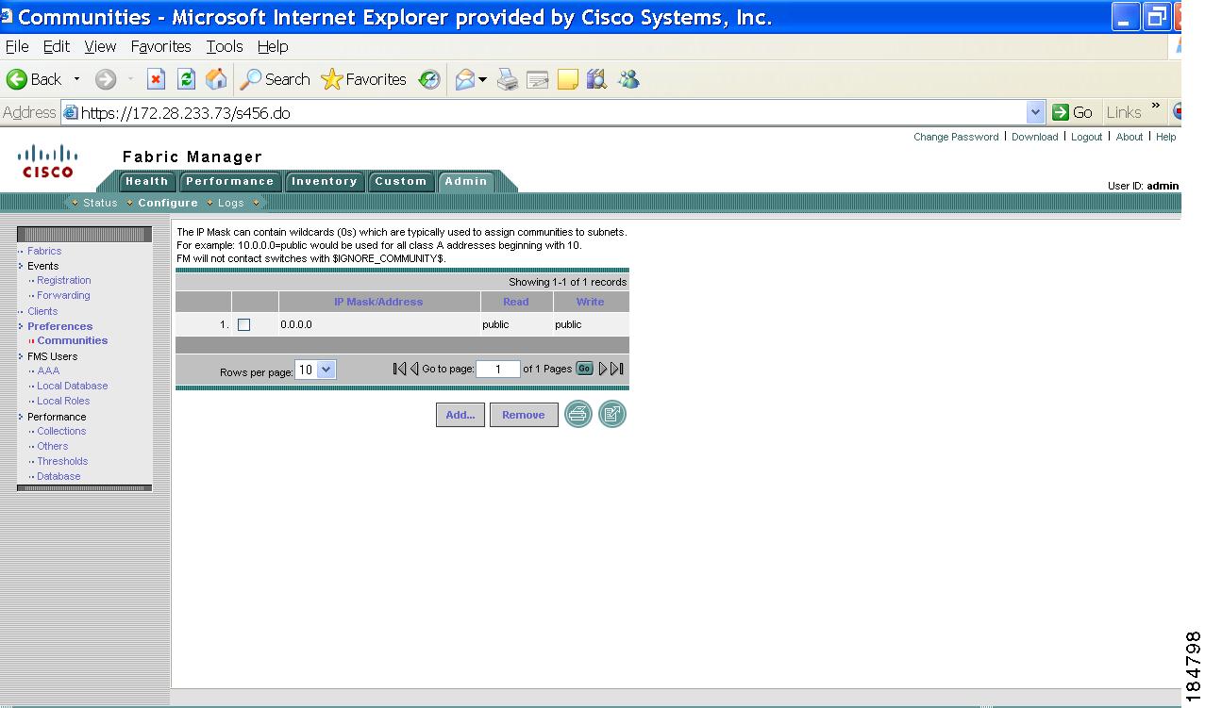The height and width of the screenshot is (708, 1205).
Task: Open the Logs sub-tab
Action: point(230,203)
